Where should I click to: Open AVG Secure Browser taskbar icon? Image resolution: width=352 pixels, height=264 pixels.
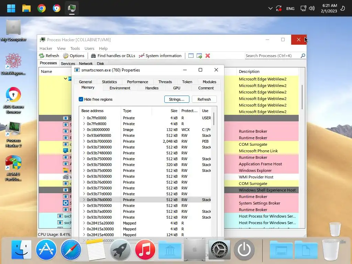[x=57, y=8]
